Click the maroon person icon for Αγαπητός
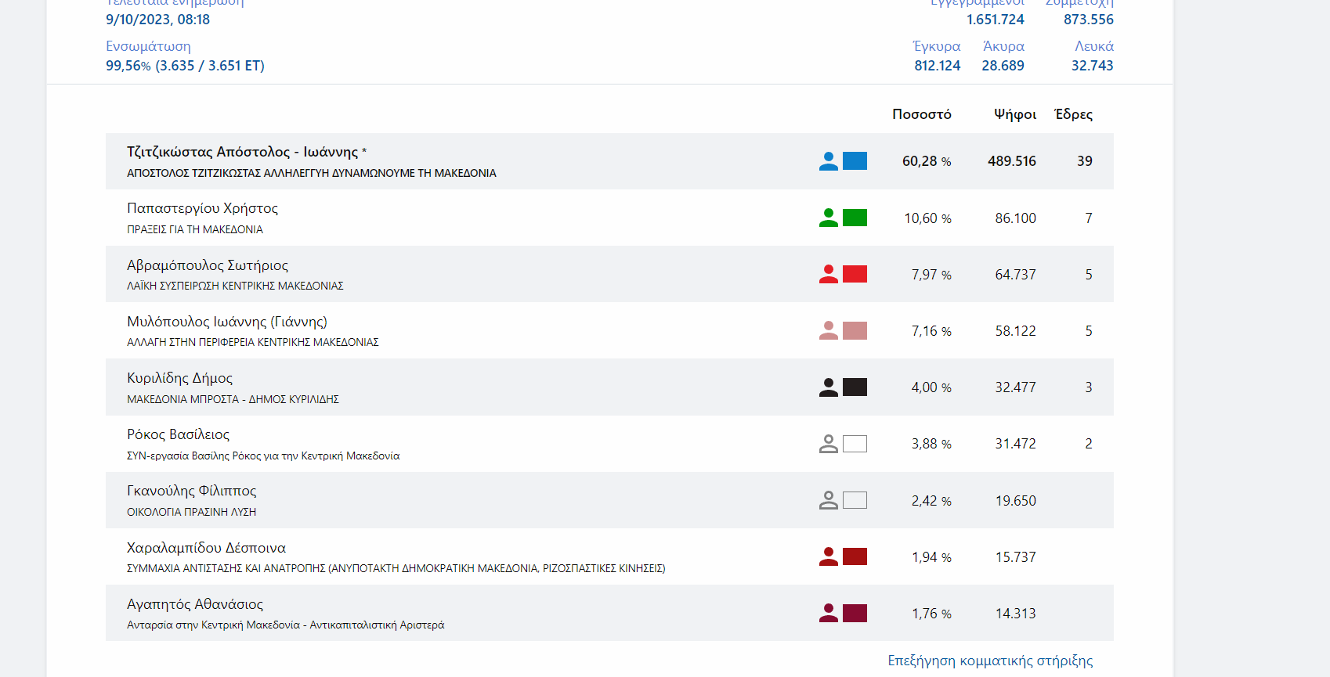The height and width of the screenshot is (677, 1330). click(x=828, y=613)
